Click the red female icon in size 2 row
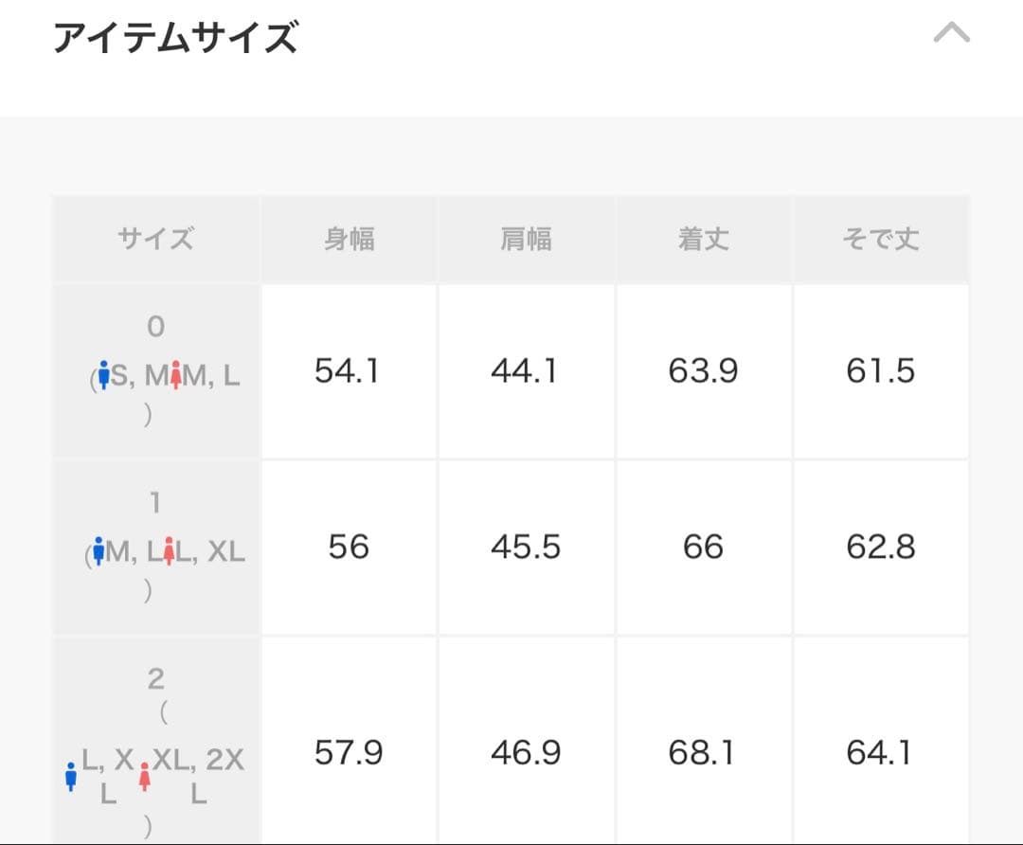Screen dimensions: 1023x845 (x=144, y=777)
